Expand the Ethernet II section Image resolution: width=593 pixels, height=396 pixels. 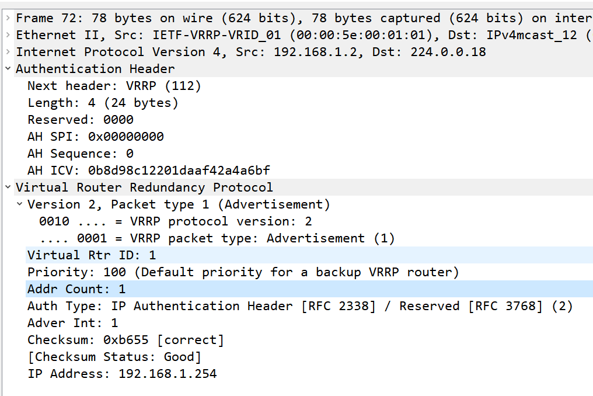point(8,35)
